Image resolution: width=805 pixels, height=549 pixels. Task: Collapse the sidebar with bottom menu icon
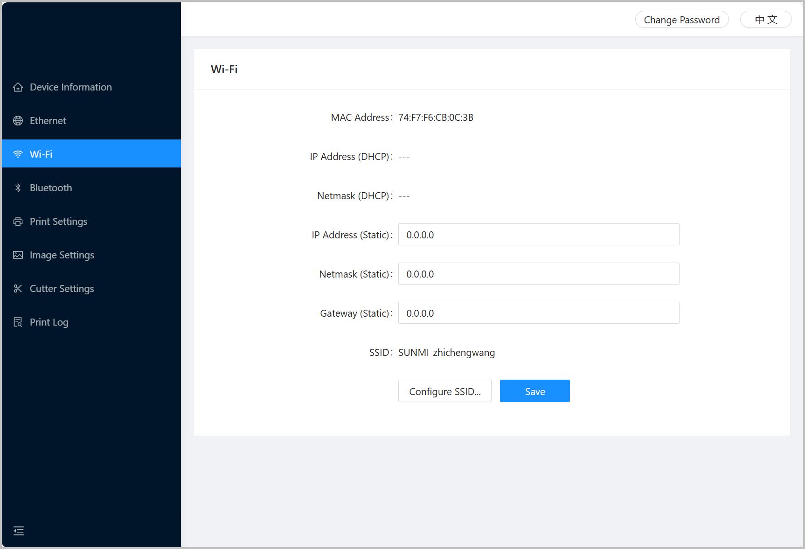pos(19,531)
